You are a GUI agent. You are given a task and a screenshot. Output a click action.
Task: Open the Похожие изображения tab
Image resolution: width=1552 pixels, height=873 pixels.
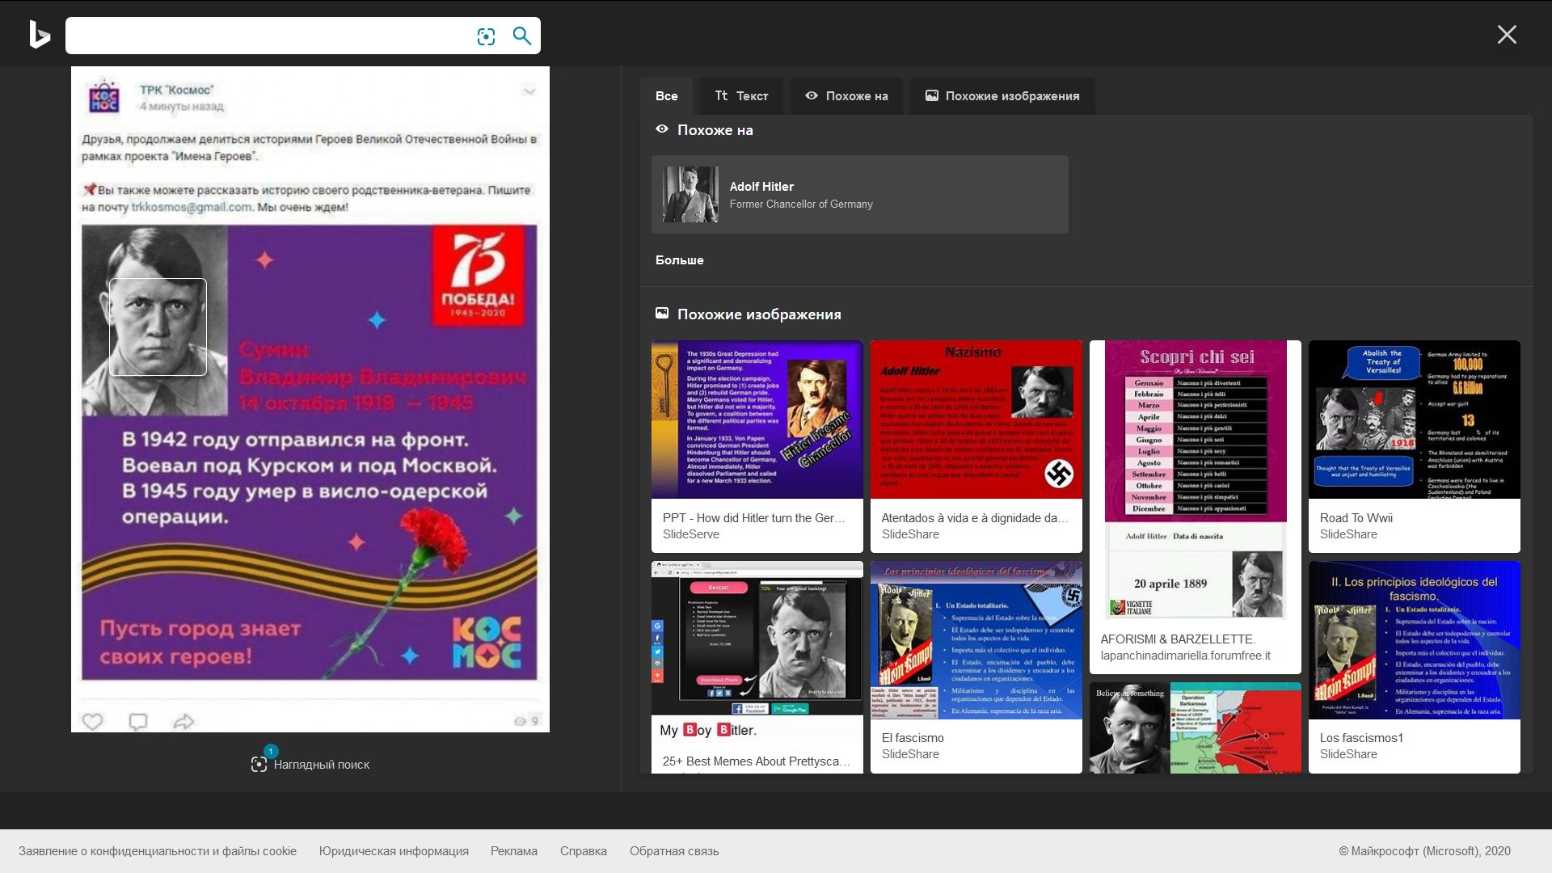pos(1002,96)
